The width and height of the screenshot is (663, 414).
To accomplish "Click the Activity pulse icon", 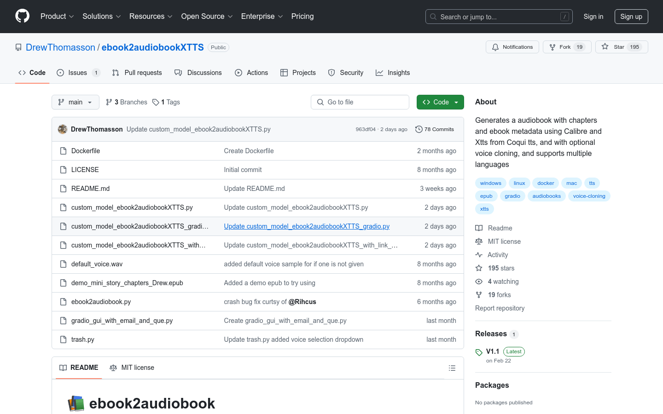I will pos(479,255).
